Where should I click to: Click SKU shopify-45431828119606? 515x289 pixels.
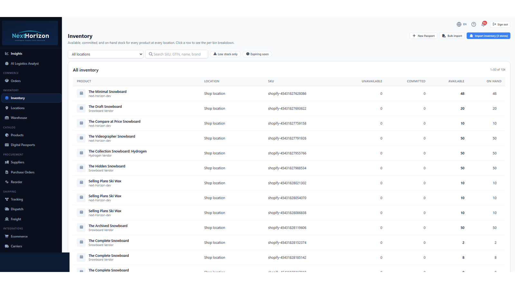[287, 228]
